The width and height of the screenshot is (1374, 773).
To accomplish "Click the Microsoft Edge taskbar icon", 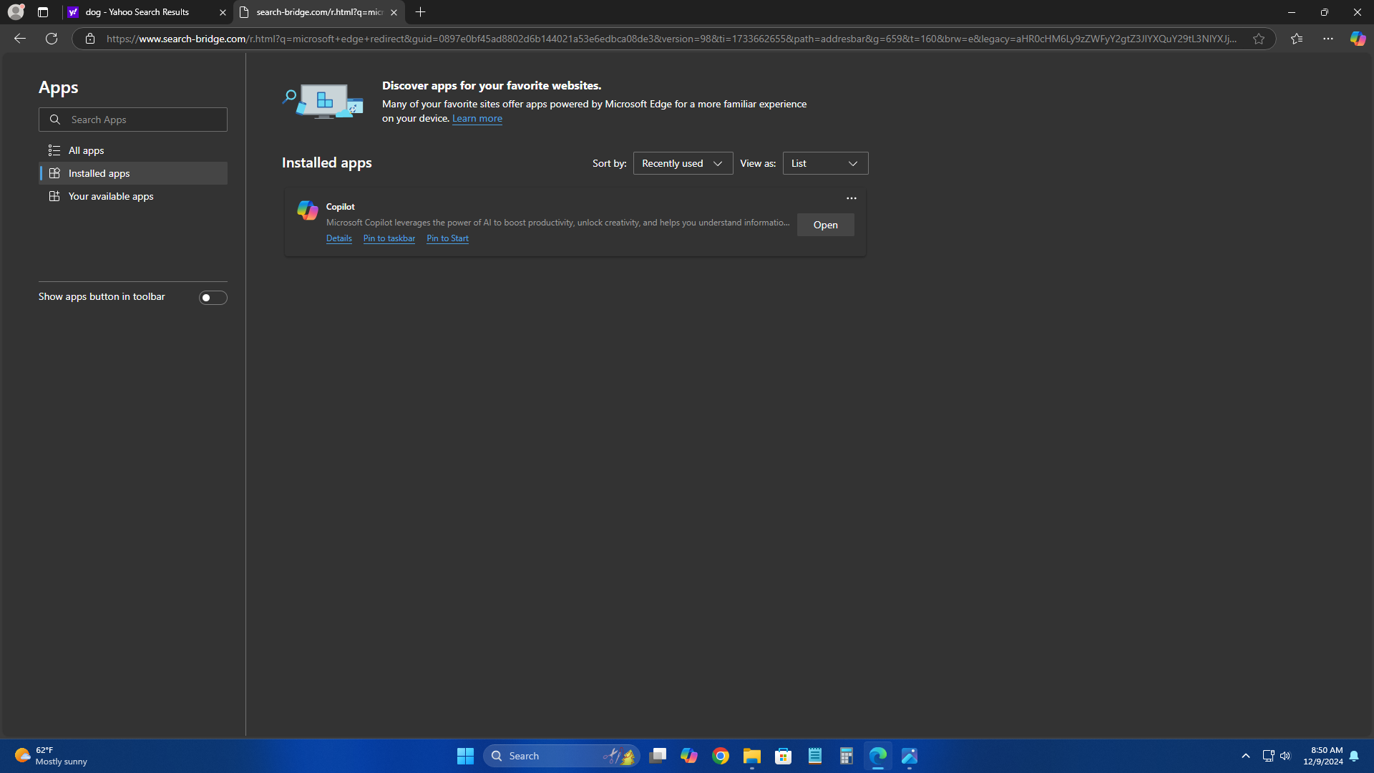I will (x=878, y=756).
